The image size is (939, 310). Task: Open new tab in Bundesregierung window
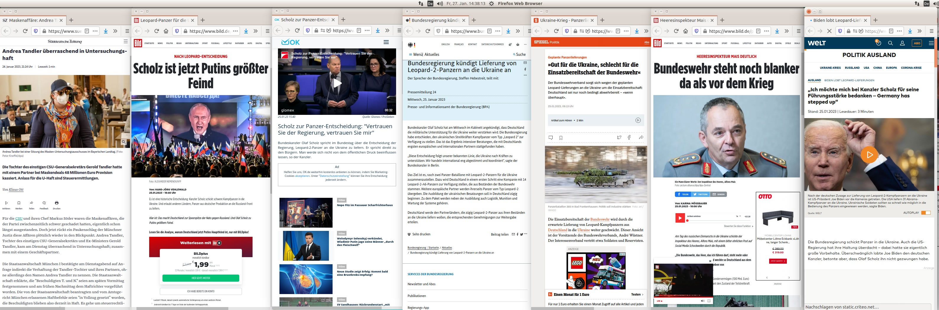pos(474,20)
